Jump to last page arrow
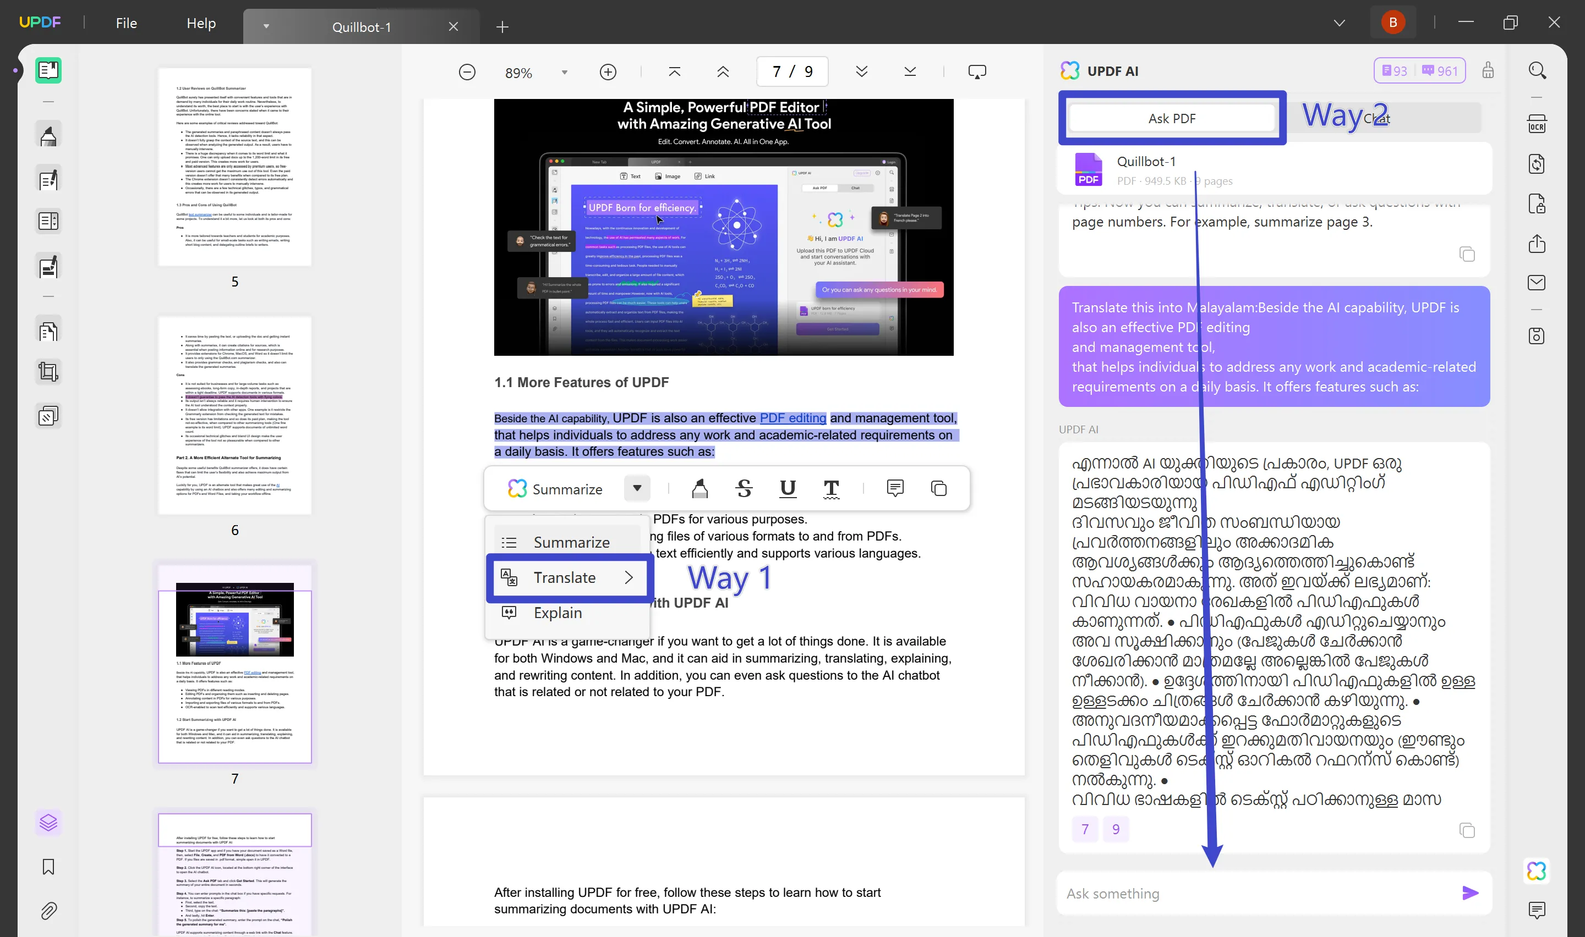The image size is (1585, 937). pyautogui.click(x=910, y=72)
